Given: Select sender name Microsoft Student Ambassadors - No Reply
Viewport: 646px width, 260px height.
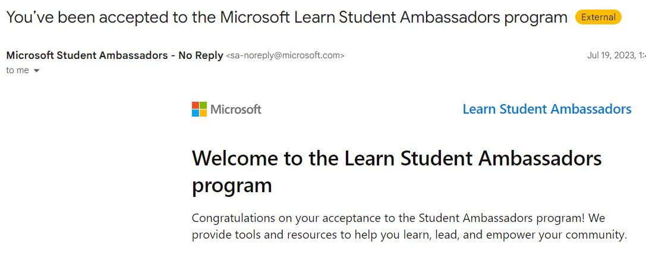Looking at the screenshot, I should click(114, 55).
